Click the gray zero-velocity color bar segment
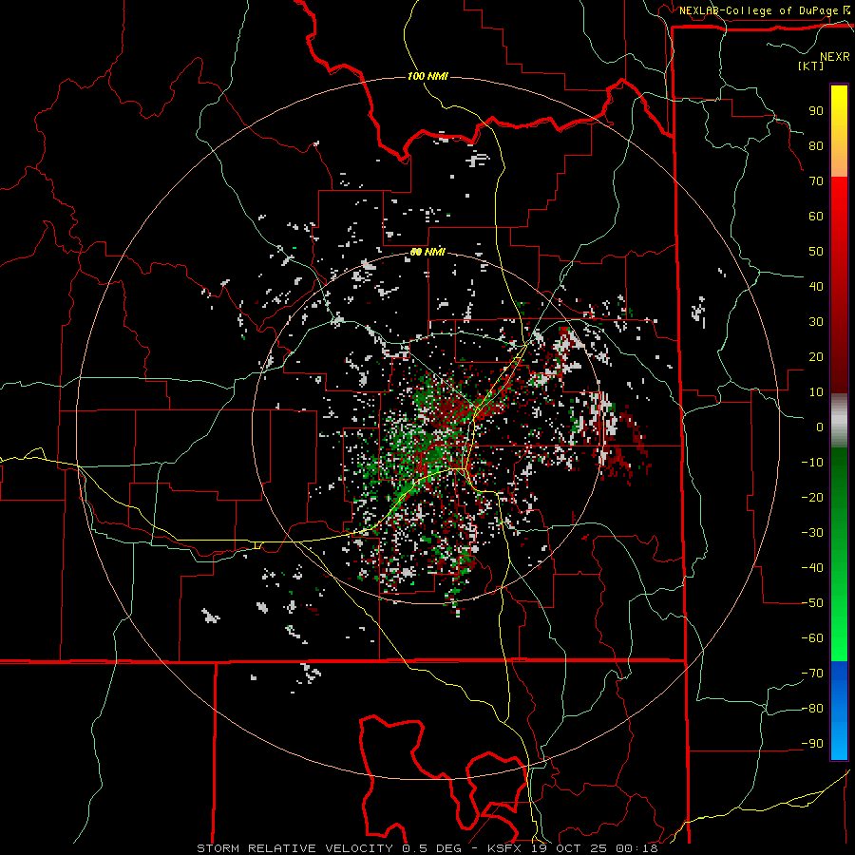 click(x=839, y=421)
